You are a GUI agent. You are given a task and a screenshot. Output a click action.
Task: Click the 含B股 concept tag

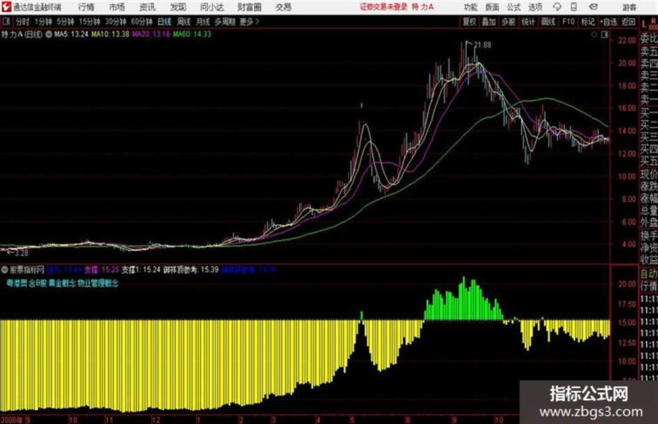pos(38,283)
